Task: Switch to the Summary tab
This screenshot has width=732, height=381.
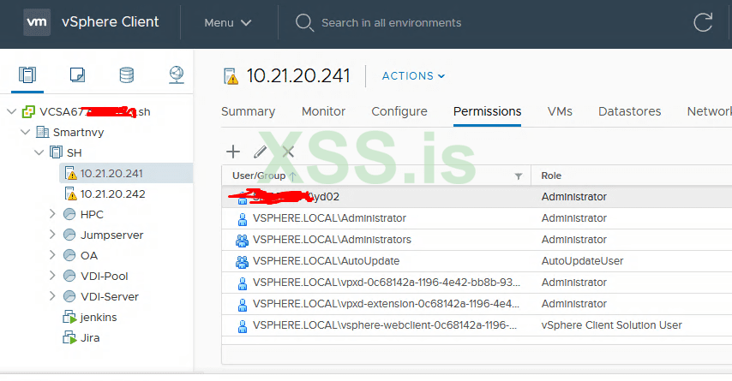Action: click(248, 111)
